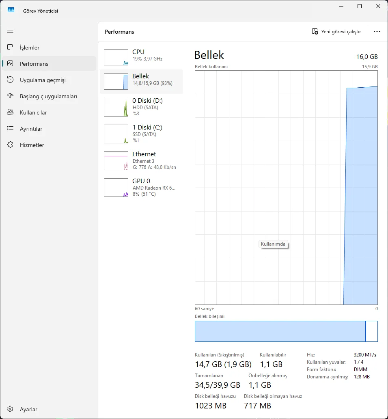
Task: Click the '34,5/39,9 GB' committed value
Action: point(218,385)
